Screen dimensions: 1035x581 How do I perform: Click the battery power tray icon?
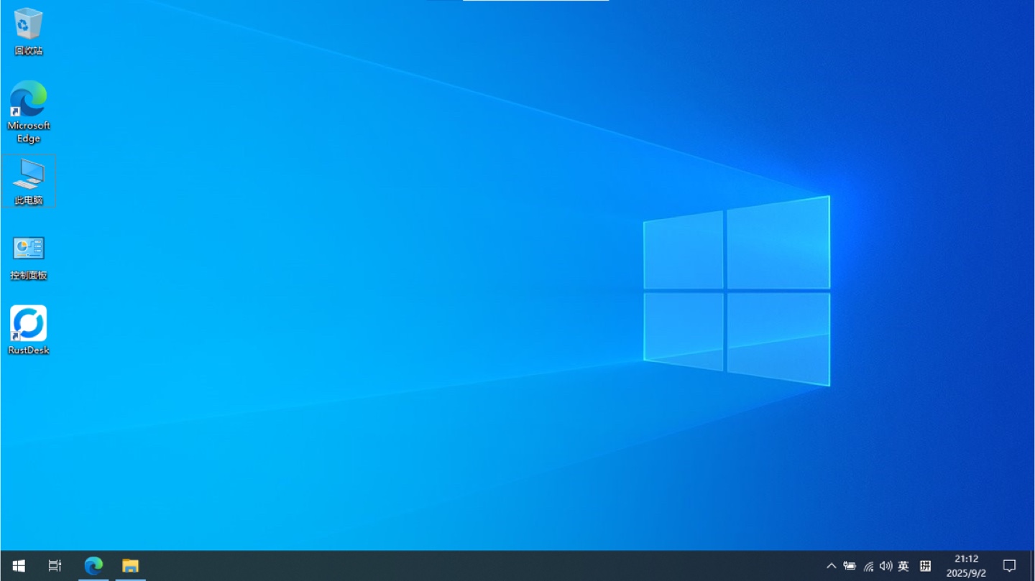850,566
